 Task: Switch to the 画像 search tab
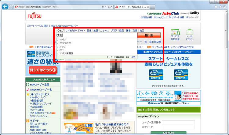[89, 30]
